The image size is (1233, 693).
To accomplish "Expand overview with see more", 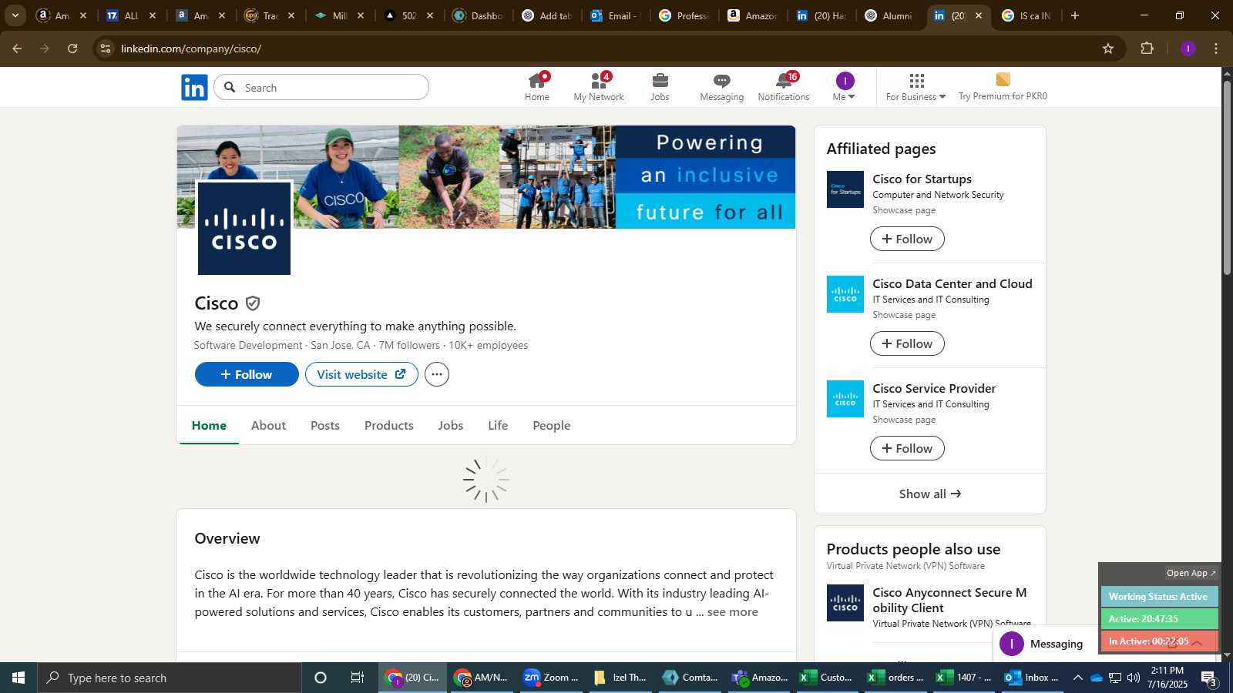I will coord(732,612).
